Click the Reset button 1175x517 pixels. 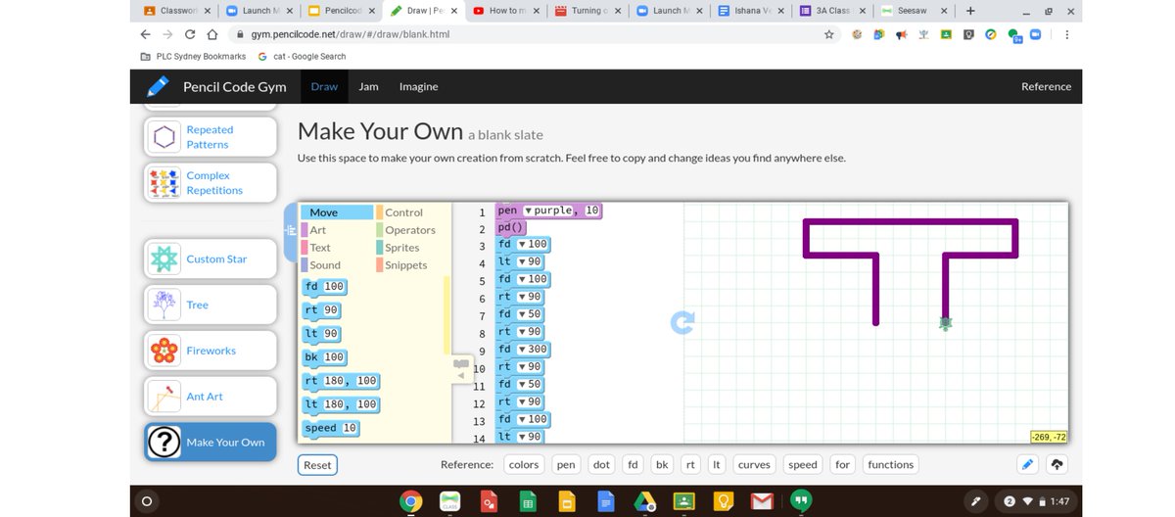pyautogui.click(x=317, y=465)
